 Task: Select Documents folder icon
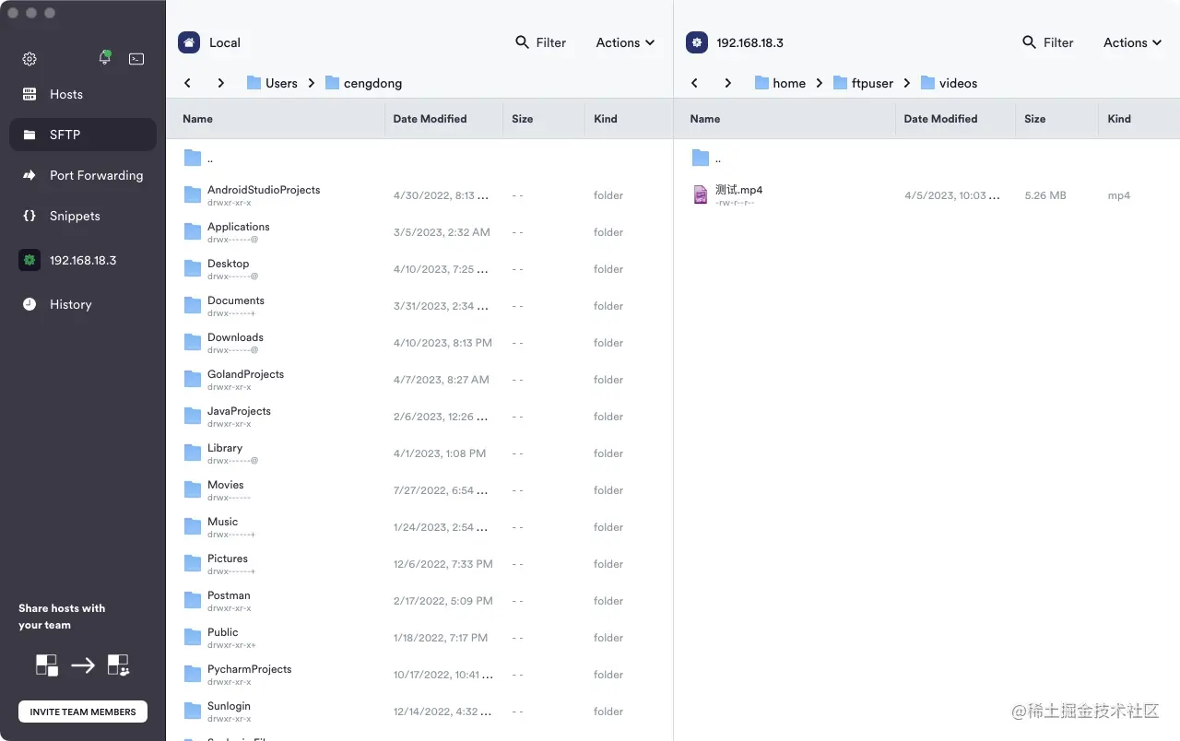tap(193, 305)
